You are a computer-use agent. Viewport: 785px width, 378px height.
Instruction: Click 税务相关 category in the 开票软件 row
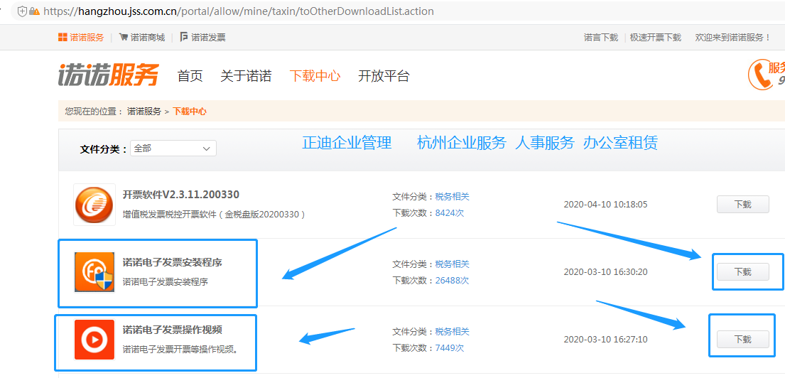(453, 196)
